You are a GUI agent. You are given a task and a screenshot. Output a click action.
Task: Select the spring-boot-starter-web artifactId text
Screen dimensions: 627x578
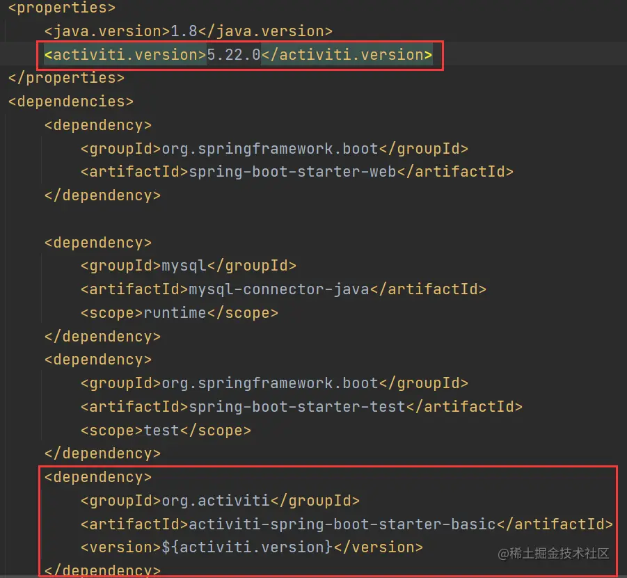click(x=296, y=171)
